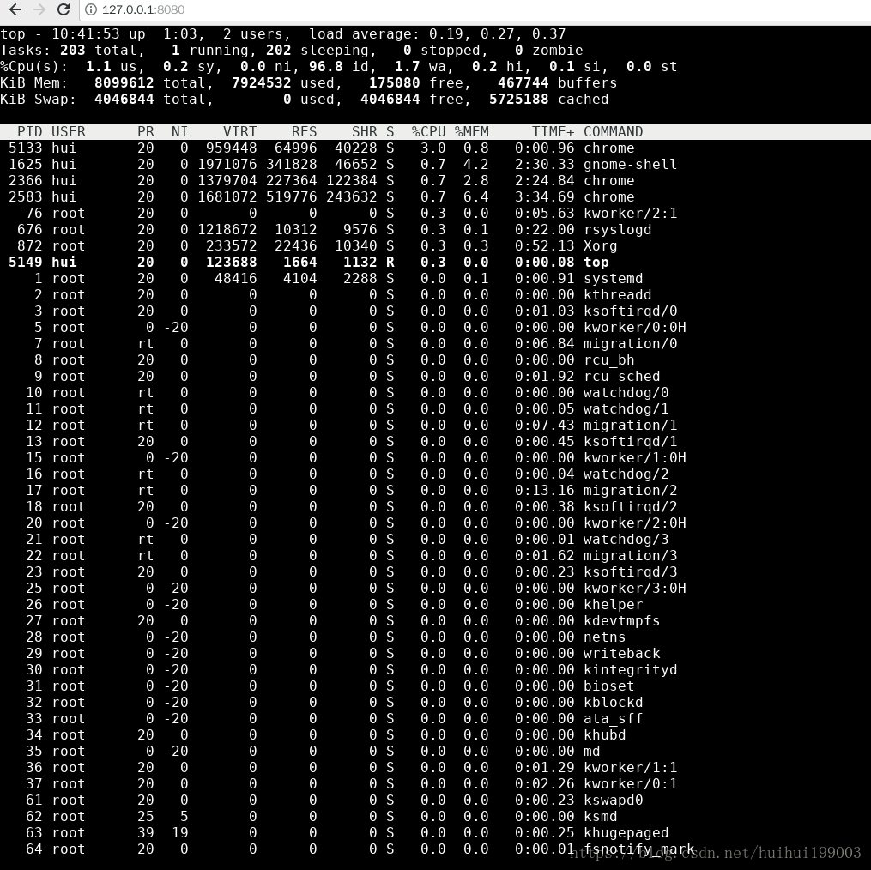Click the site info icon in address bar
Image resolution: width=871 pixels, height=870 pixels.
pyautogui.click(x=91, y=9)
